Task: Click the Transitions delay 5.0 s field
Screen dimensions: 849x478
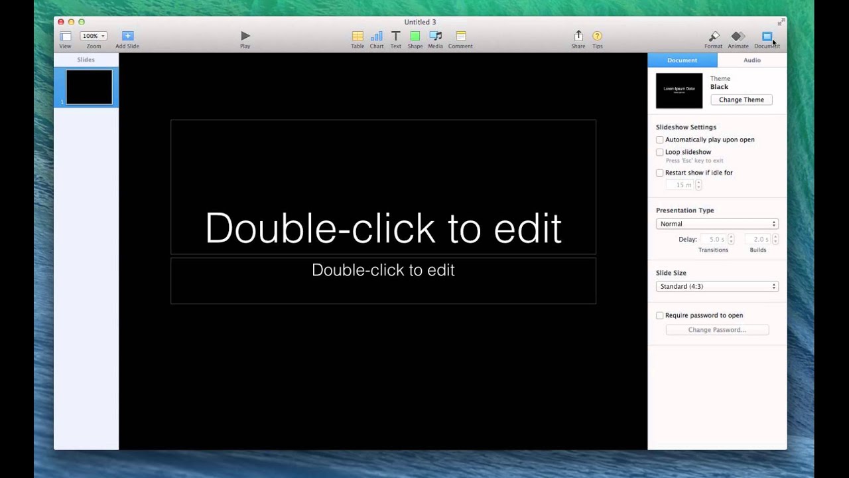Action: [x=714, y=239]
